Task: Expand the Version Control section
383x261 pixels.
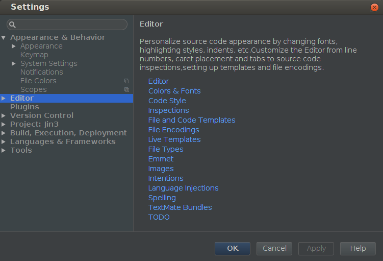Action: click(4, 116)
